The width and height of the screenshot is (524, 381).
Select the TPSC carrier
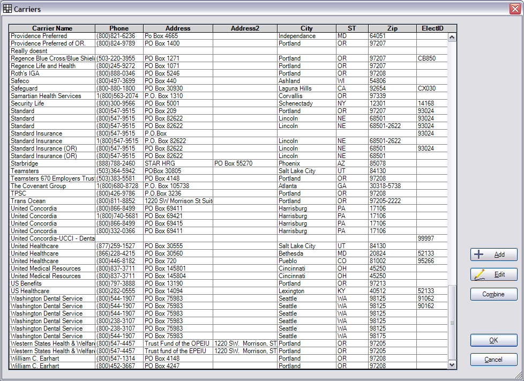[228, 193]
